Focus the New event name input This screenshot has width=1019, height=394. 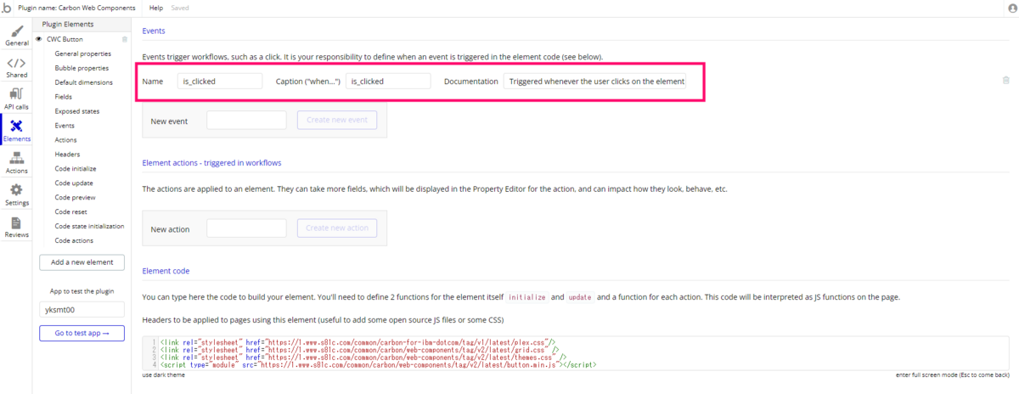click(x=246, y=121)
